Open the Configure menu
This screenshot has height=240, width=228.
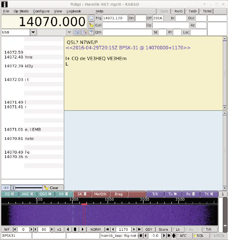click(41, 11)
